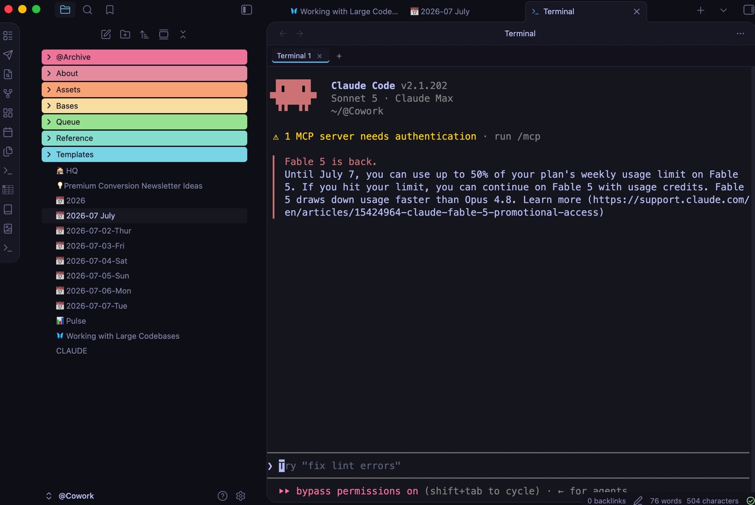Screen dimensions: 755x505
Task: Open the 2026-07-02-Thur daily note
Action: pyautogui.click(x=144, y=230)
